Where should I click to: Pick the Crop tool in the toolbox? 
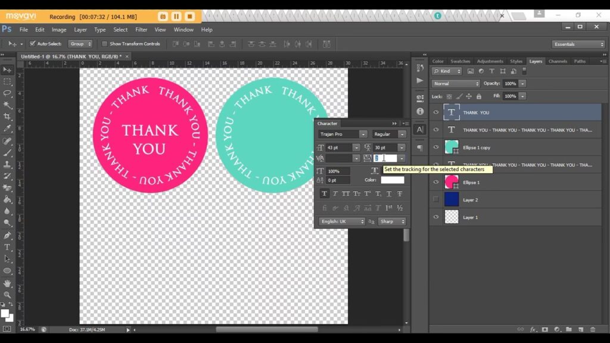(7, 117)
